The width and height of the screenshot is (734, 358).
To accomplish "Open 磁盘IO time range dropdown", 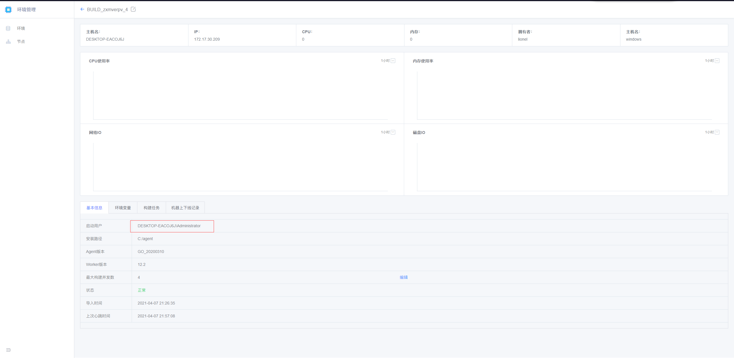I will pyautogui.click(x=712, y=132).
